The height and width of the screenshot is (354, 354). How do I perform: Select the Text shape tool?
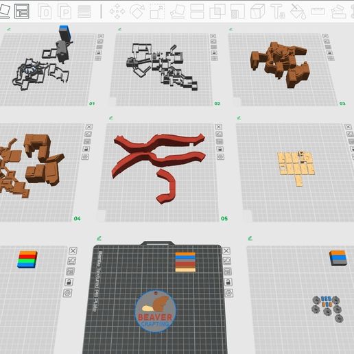pos(278,11)
